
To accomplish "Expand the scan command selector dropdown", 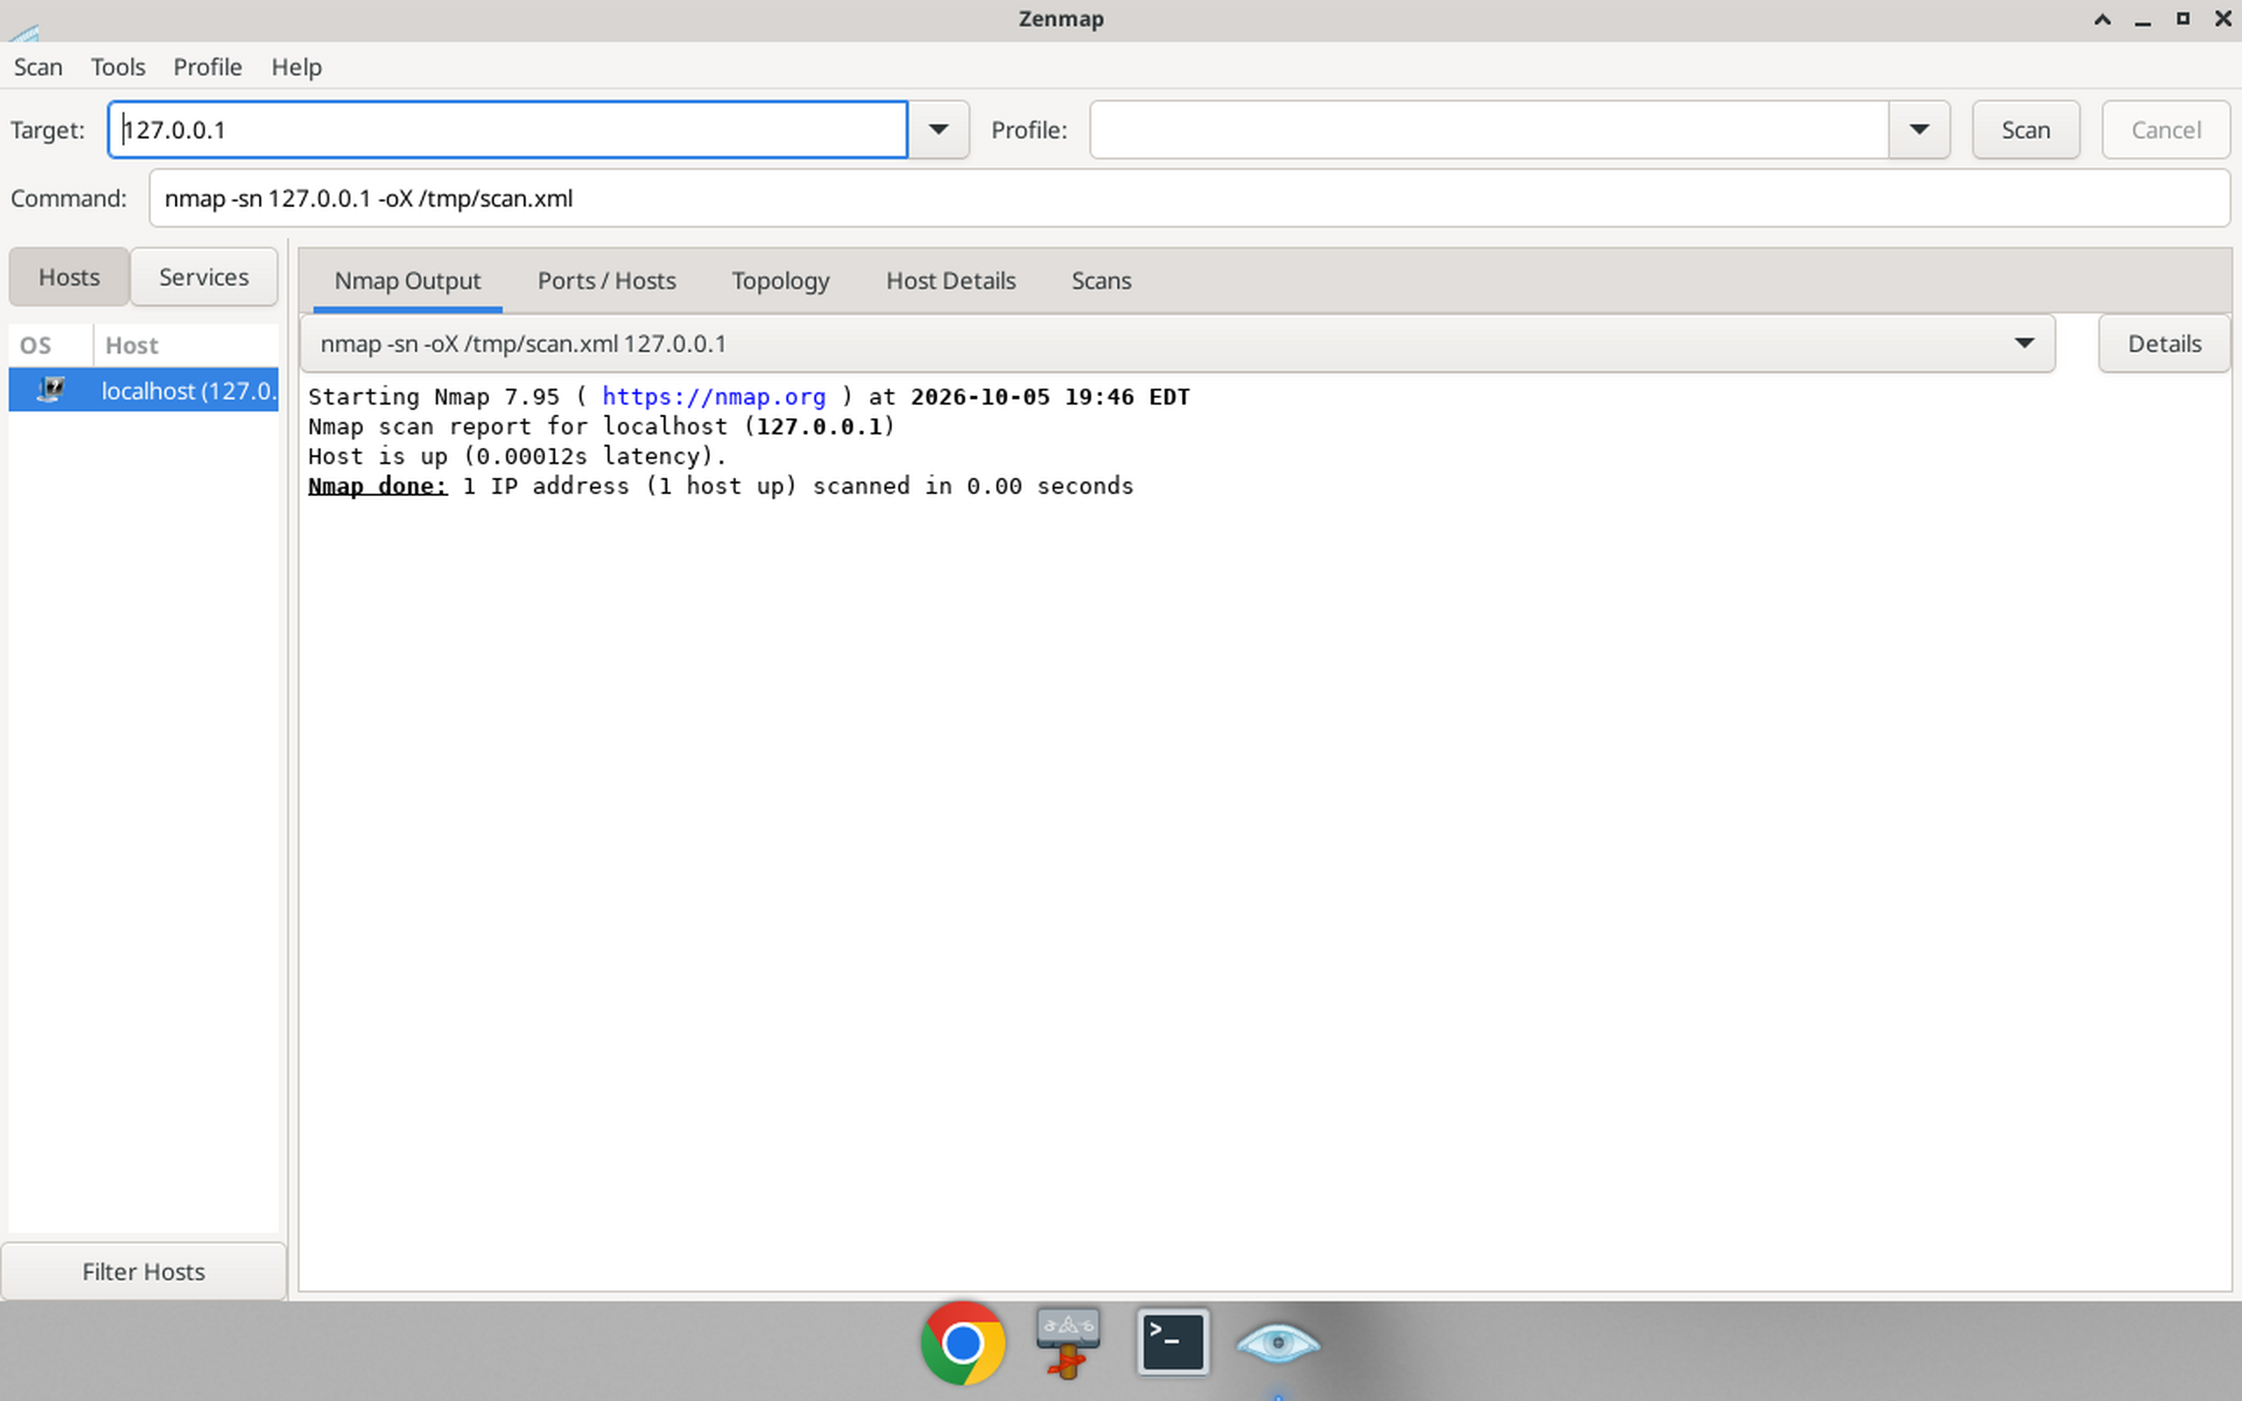I will [x=2024, y=344].
